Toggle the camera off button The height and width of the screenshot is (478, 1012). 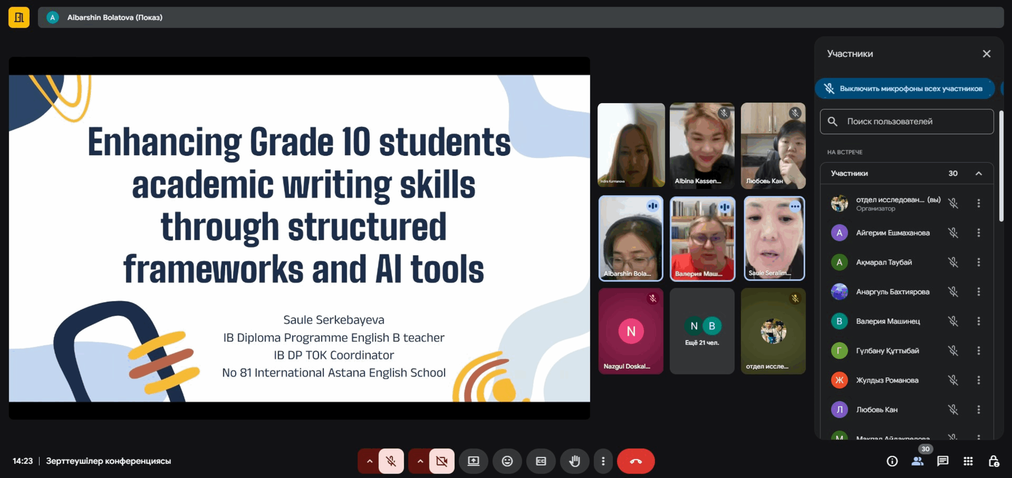coord(442,461)
